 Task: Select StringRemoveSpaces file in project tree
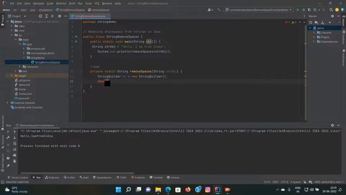(x=37, y=62)
